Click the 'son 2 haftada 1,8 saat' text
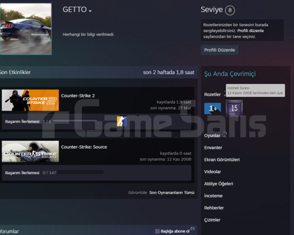 [169, 72]
